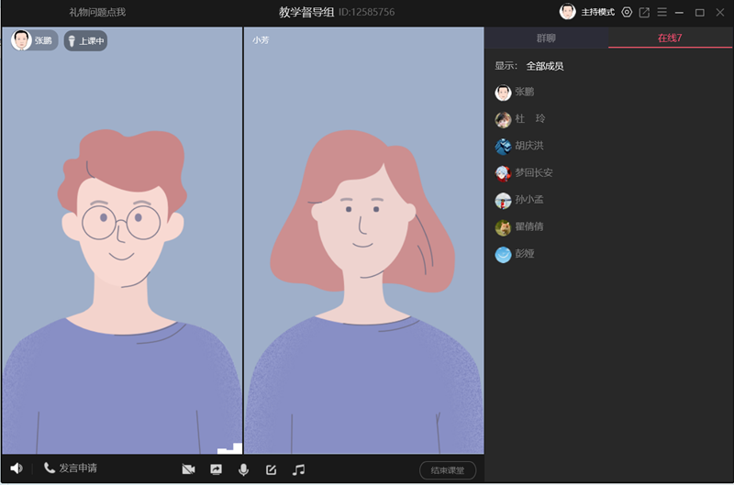Toggle the 上课中 class status badge
Viewport: 734px width, 485px height.
(x=85, y=40)
